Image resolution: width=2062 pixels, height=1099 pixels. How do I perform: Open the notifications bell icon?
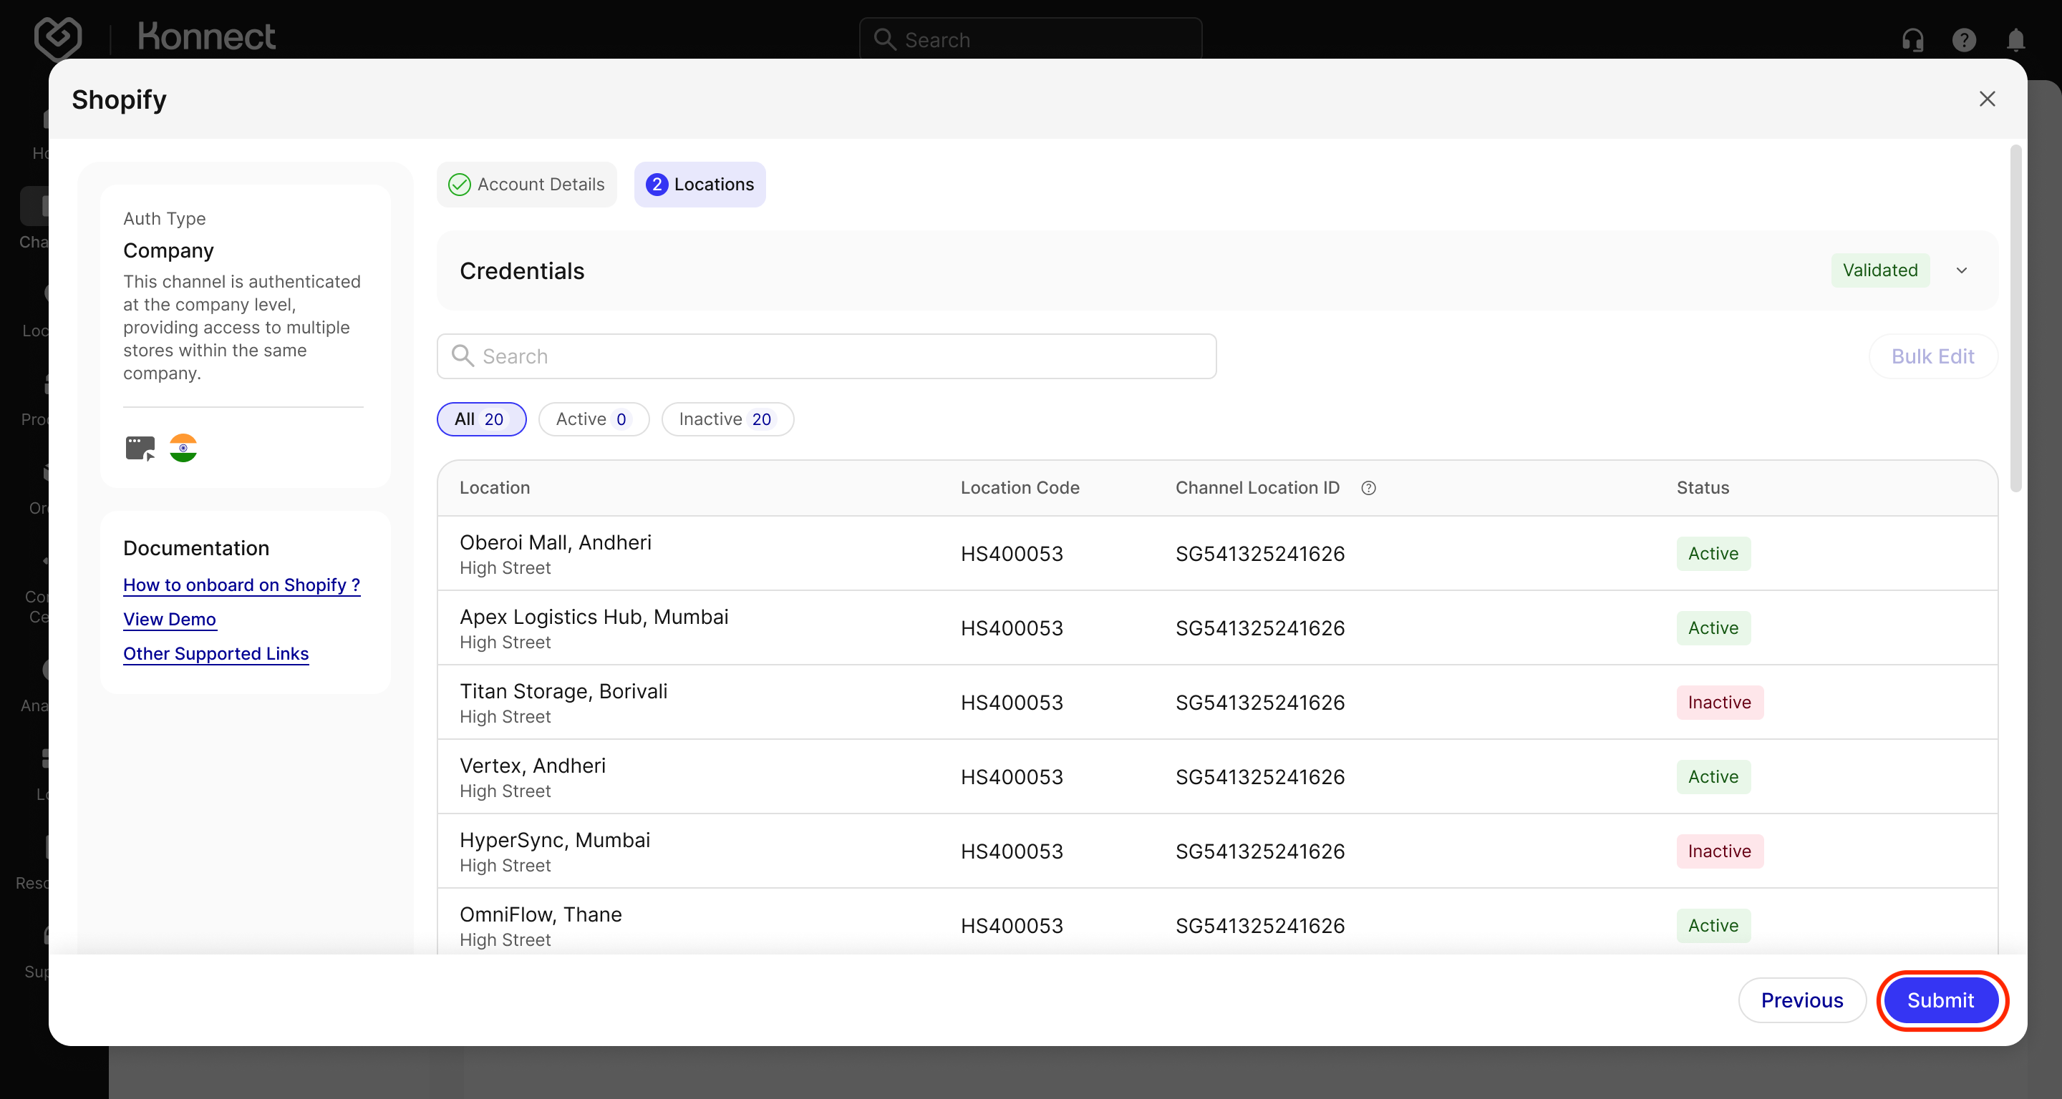(2015, 40)
